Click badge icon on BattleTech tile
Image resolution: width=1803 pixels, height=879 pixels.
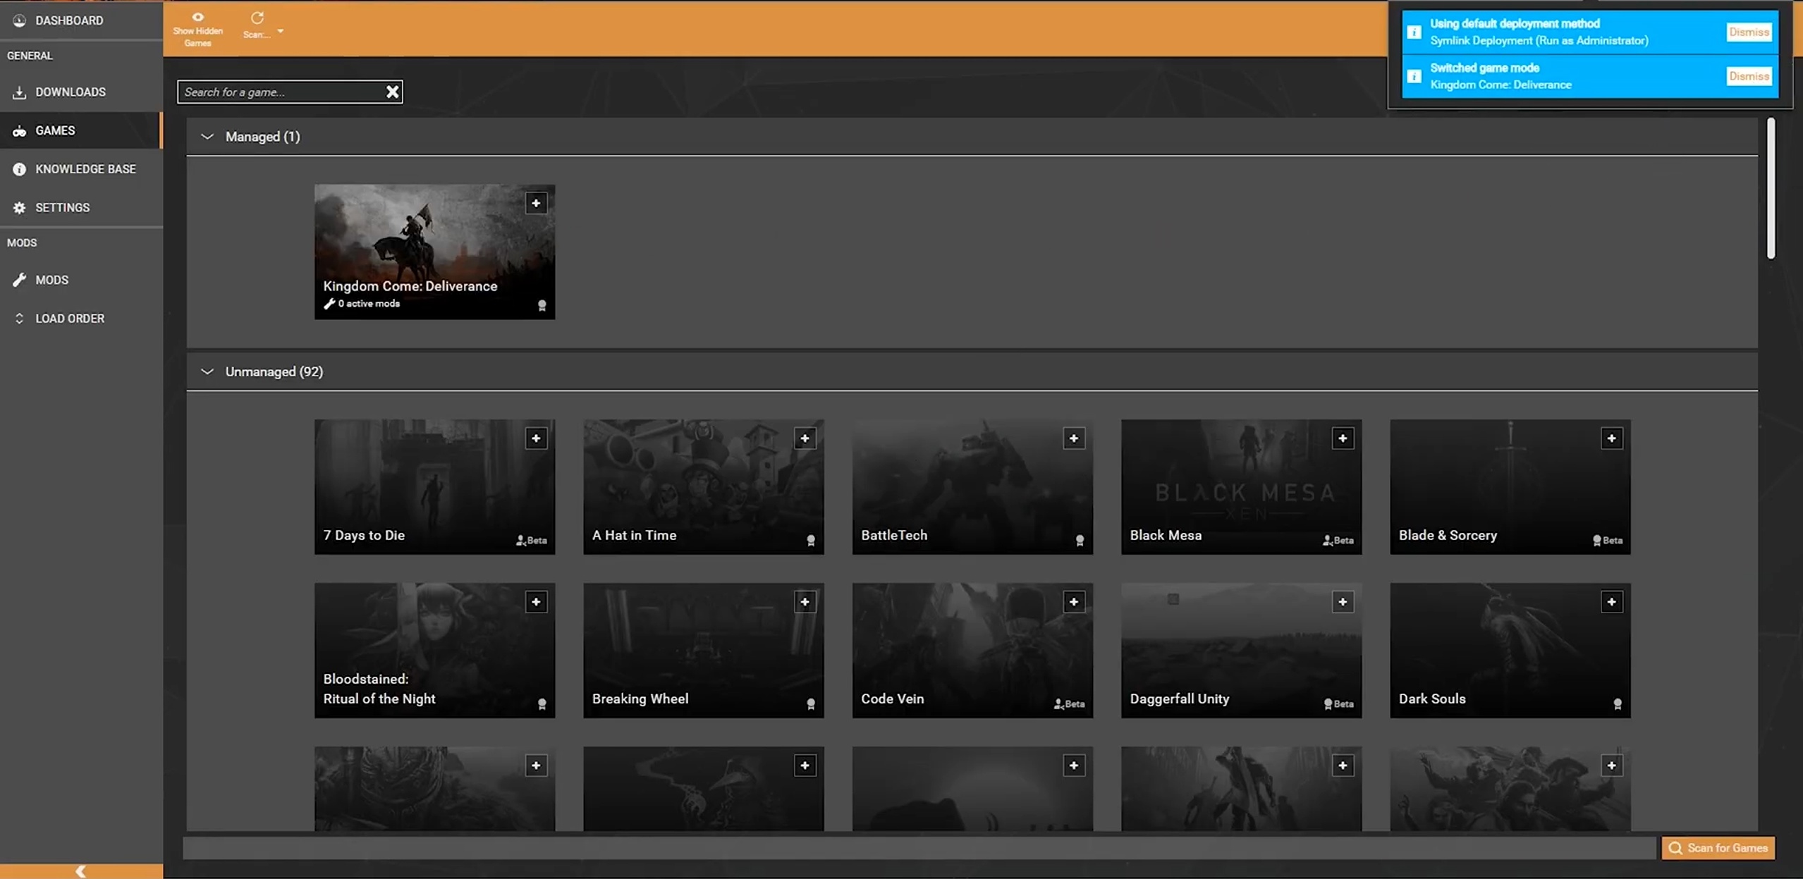[x=1080, y=541]
